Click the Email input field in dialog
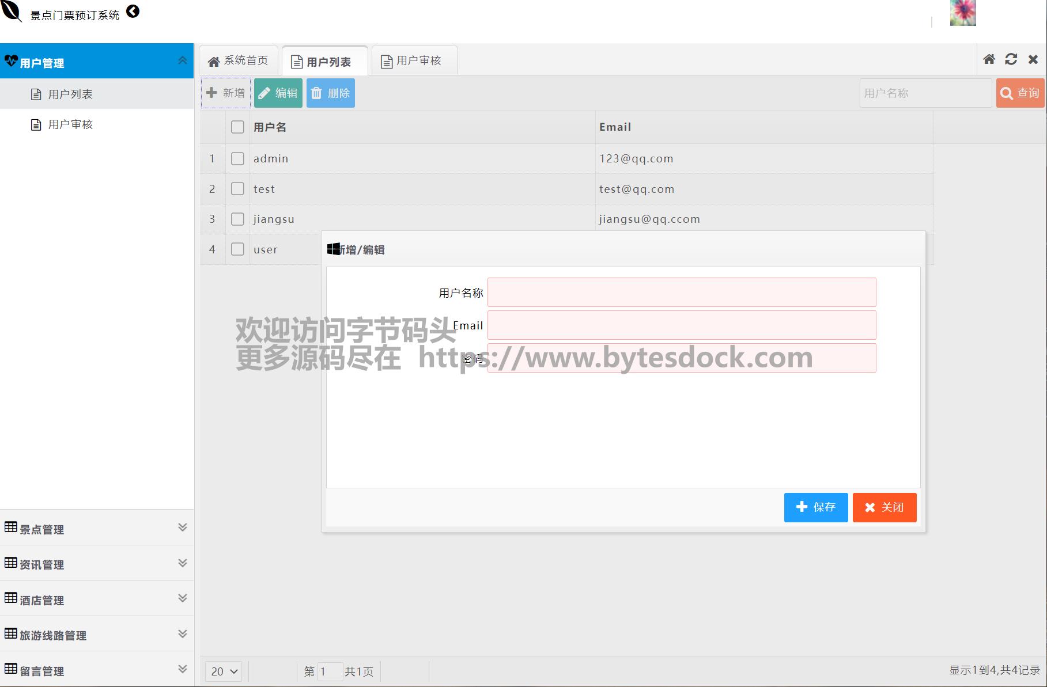 (681, 325)
